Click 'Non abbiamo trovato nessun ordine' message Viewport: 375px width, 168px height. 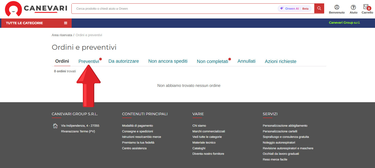189,86
